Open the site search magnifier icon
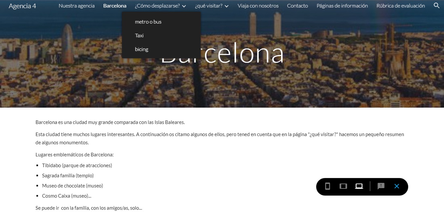 pyautogui.click(x=436, y=6)
